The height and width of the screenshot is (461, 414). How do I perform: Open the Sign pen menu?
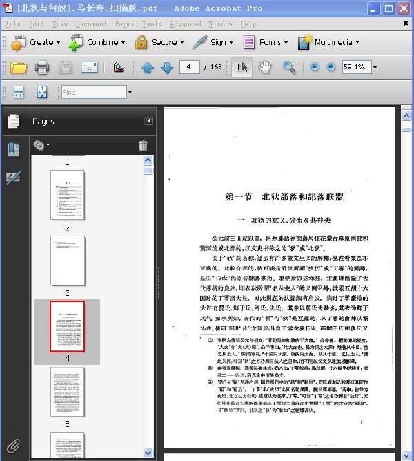(213, 42)
